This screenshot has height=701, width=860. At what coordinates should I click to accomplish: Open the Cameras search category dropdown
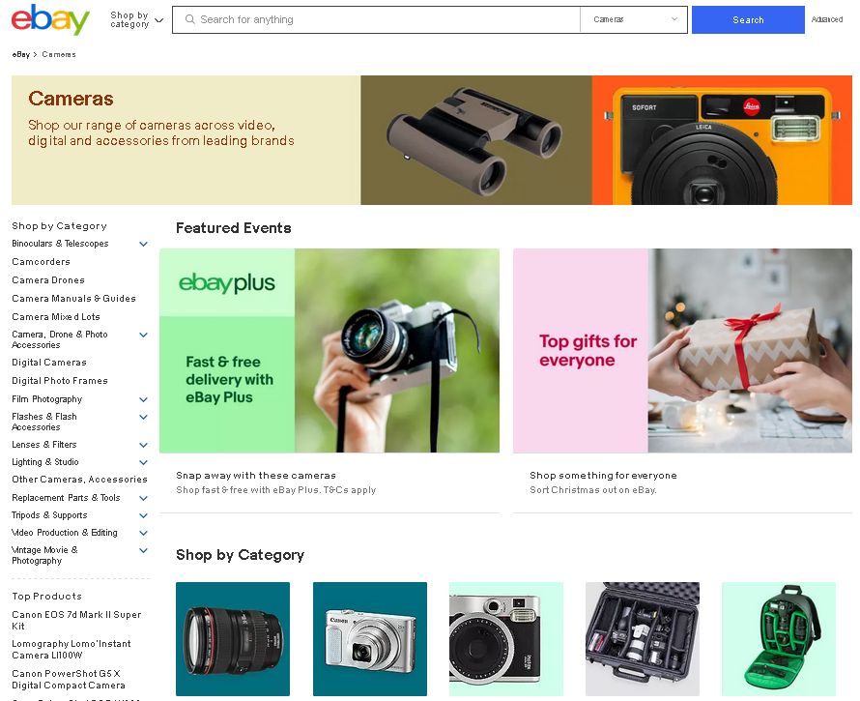[634, 19]
